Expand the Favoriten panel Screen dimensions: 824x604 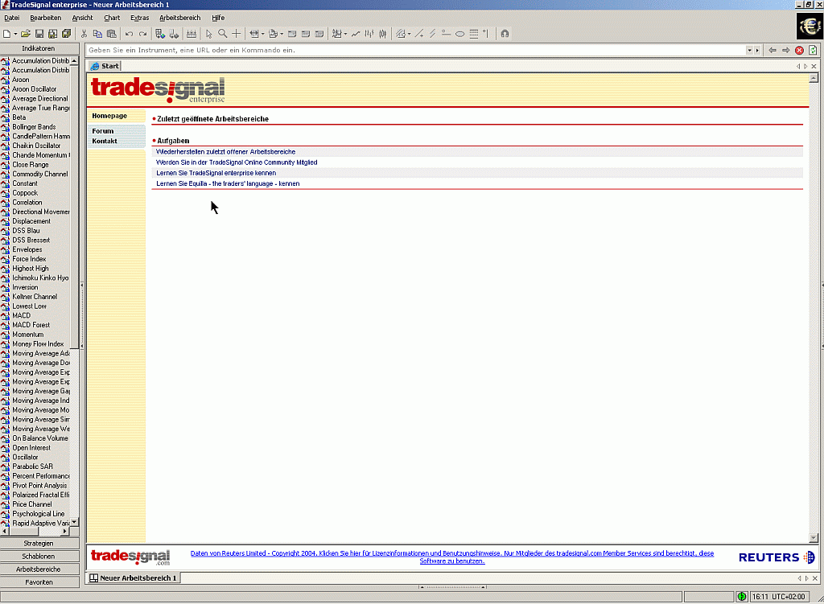point(39,582)
